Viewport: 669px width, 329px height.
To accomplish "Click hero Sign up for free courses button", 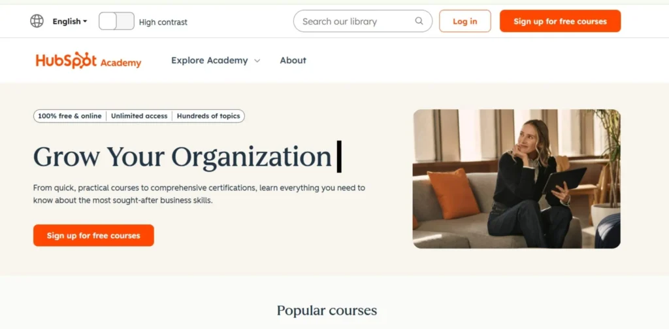I will (93, 235).
